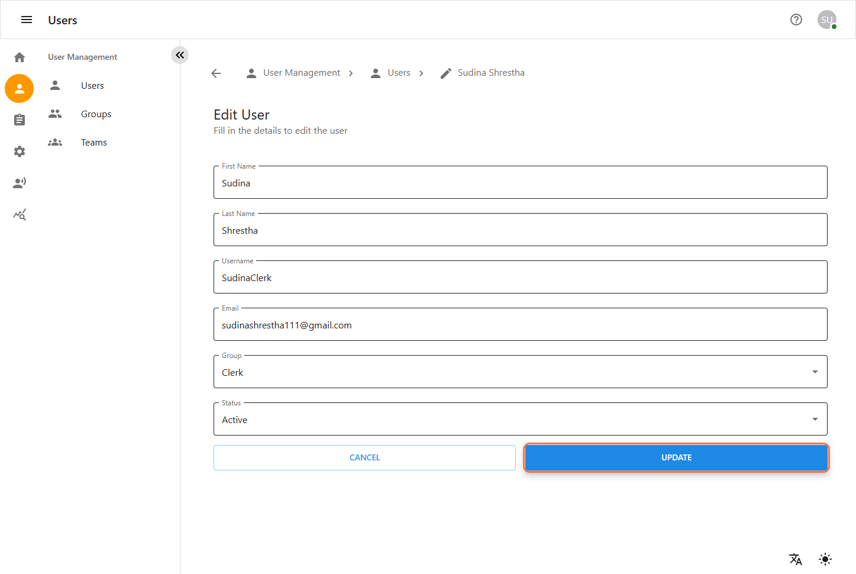Click the User Management breadcrumb link

[x=301, y=73]
